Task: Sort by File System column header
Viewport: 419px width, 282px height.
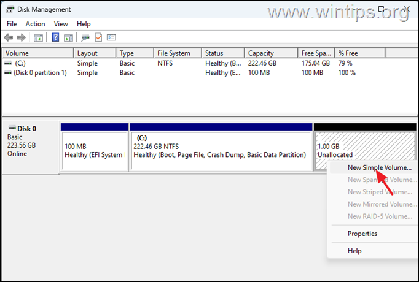Action: tap(173, 53)
